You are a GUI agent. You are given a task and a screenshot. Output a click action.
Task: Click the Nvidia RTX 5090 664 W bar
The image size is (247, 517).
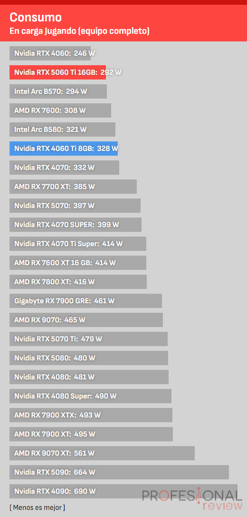click(119, 472)
